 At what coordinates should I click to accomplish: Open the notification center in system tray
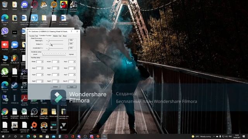tap(244, 136)
